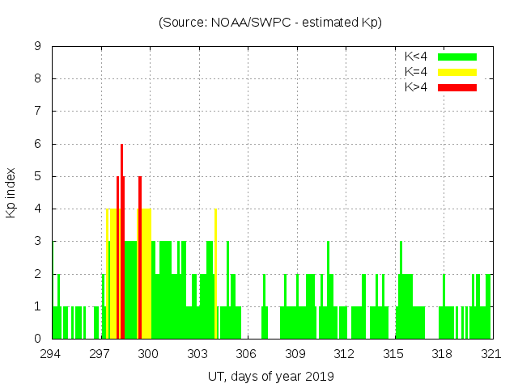Click the y-axis tick label 9

38,47
